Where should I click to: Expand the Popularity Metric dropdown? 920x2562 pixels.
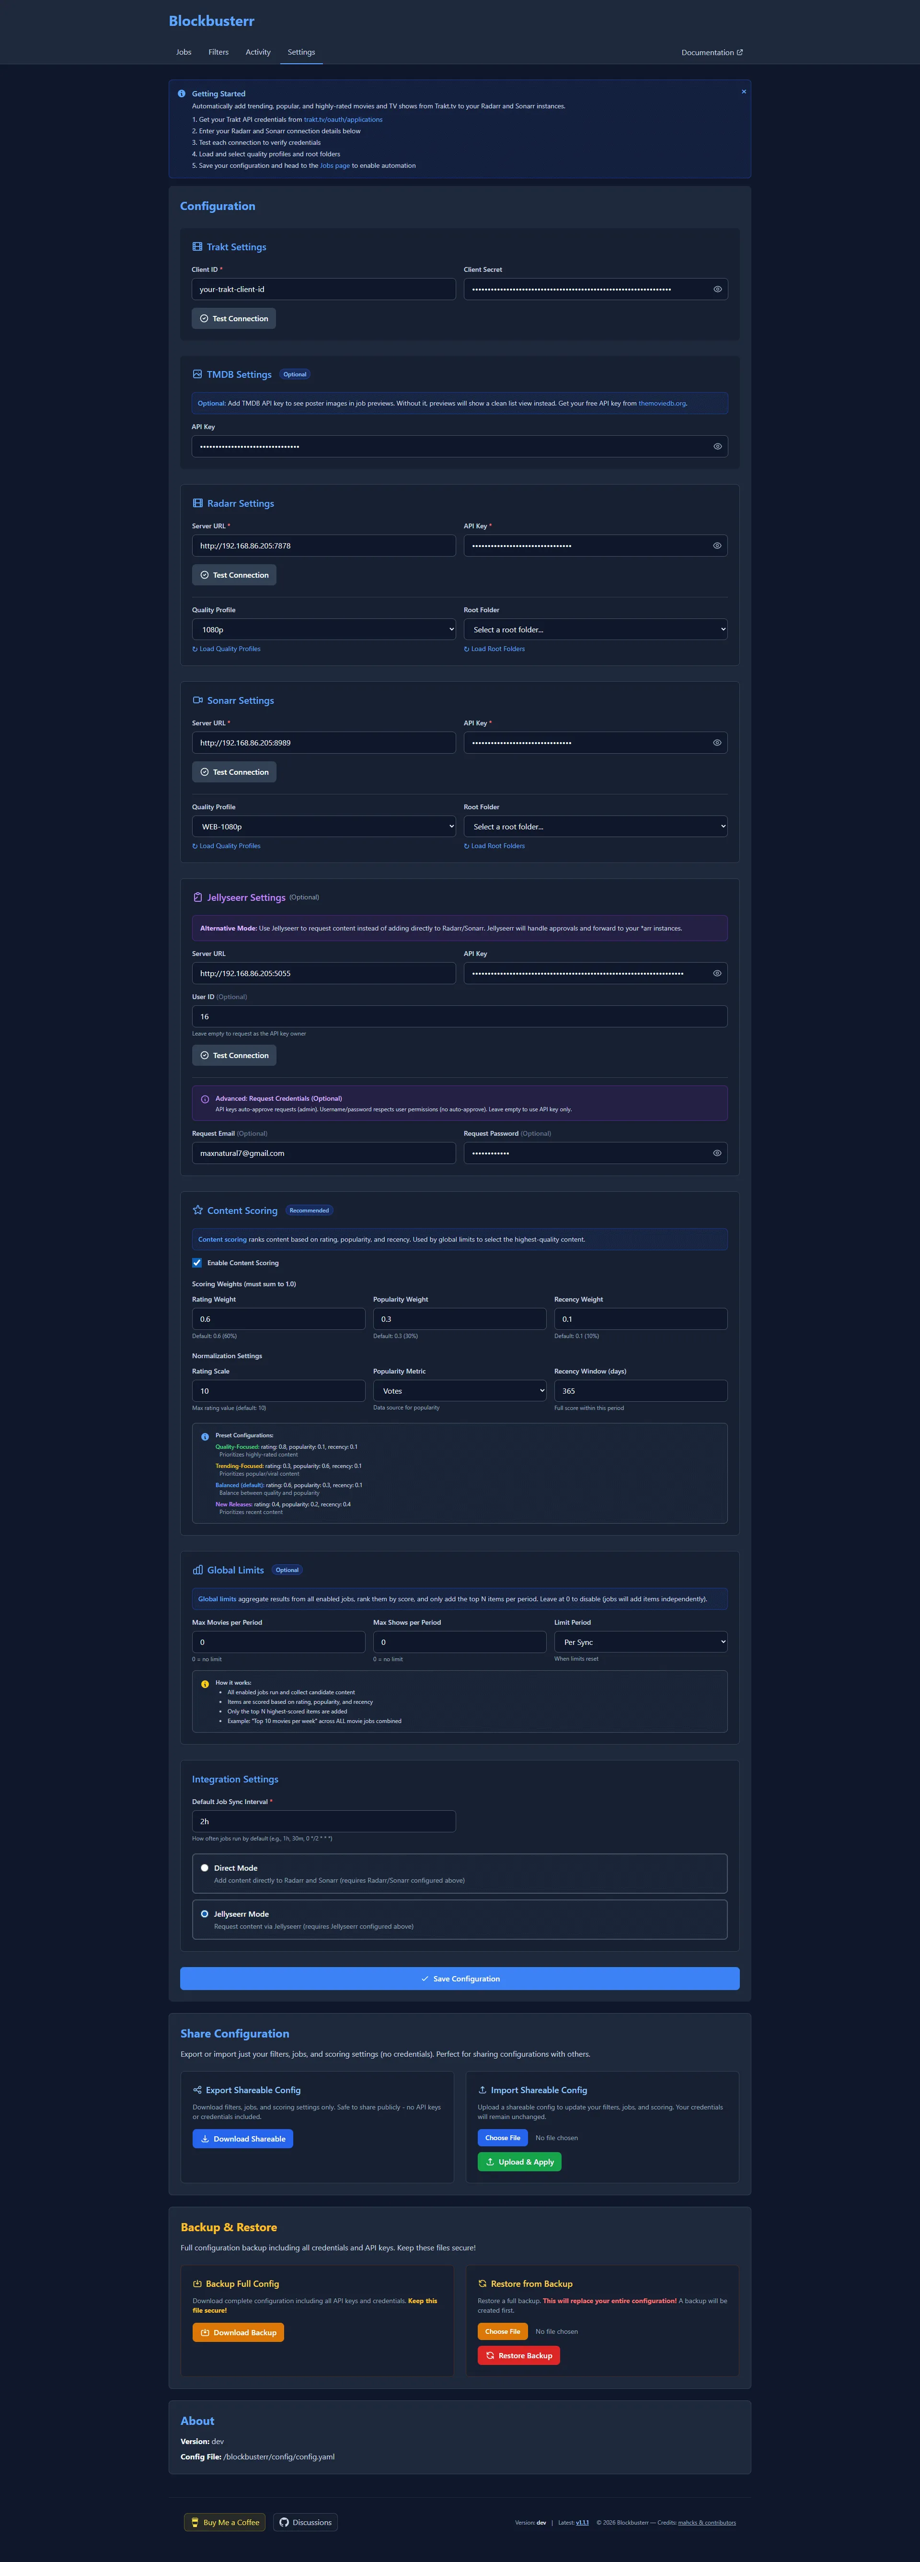click(459, 1390)
